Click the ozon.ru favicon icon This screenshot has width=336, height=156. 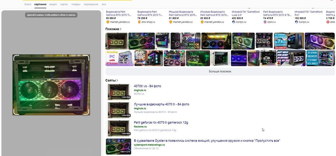click(x=265, y=22)
